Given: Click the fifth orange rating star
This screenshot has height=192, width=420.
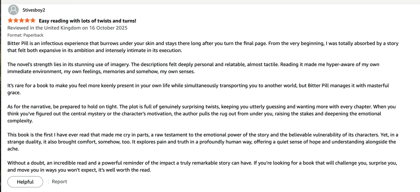Looking at the screenshot, I should tap(33, 21).
